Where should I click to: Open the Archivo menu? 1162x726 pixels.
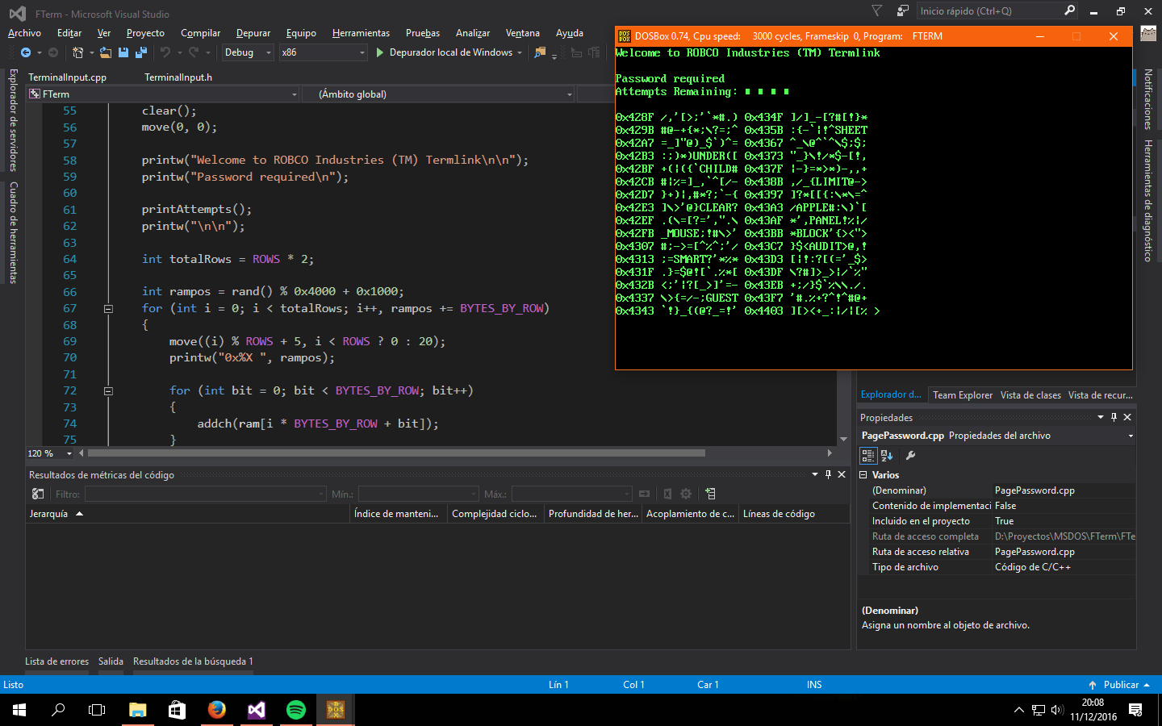(x=24, y=33)
